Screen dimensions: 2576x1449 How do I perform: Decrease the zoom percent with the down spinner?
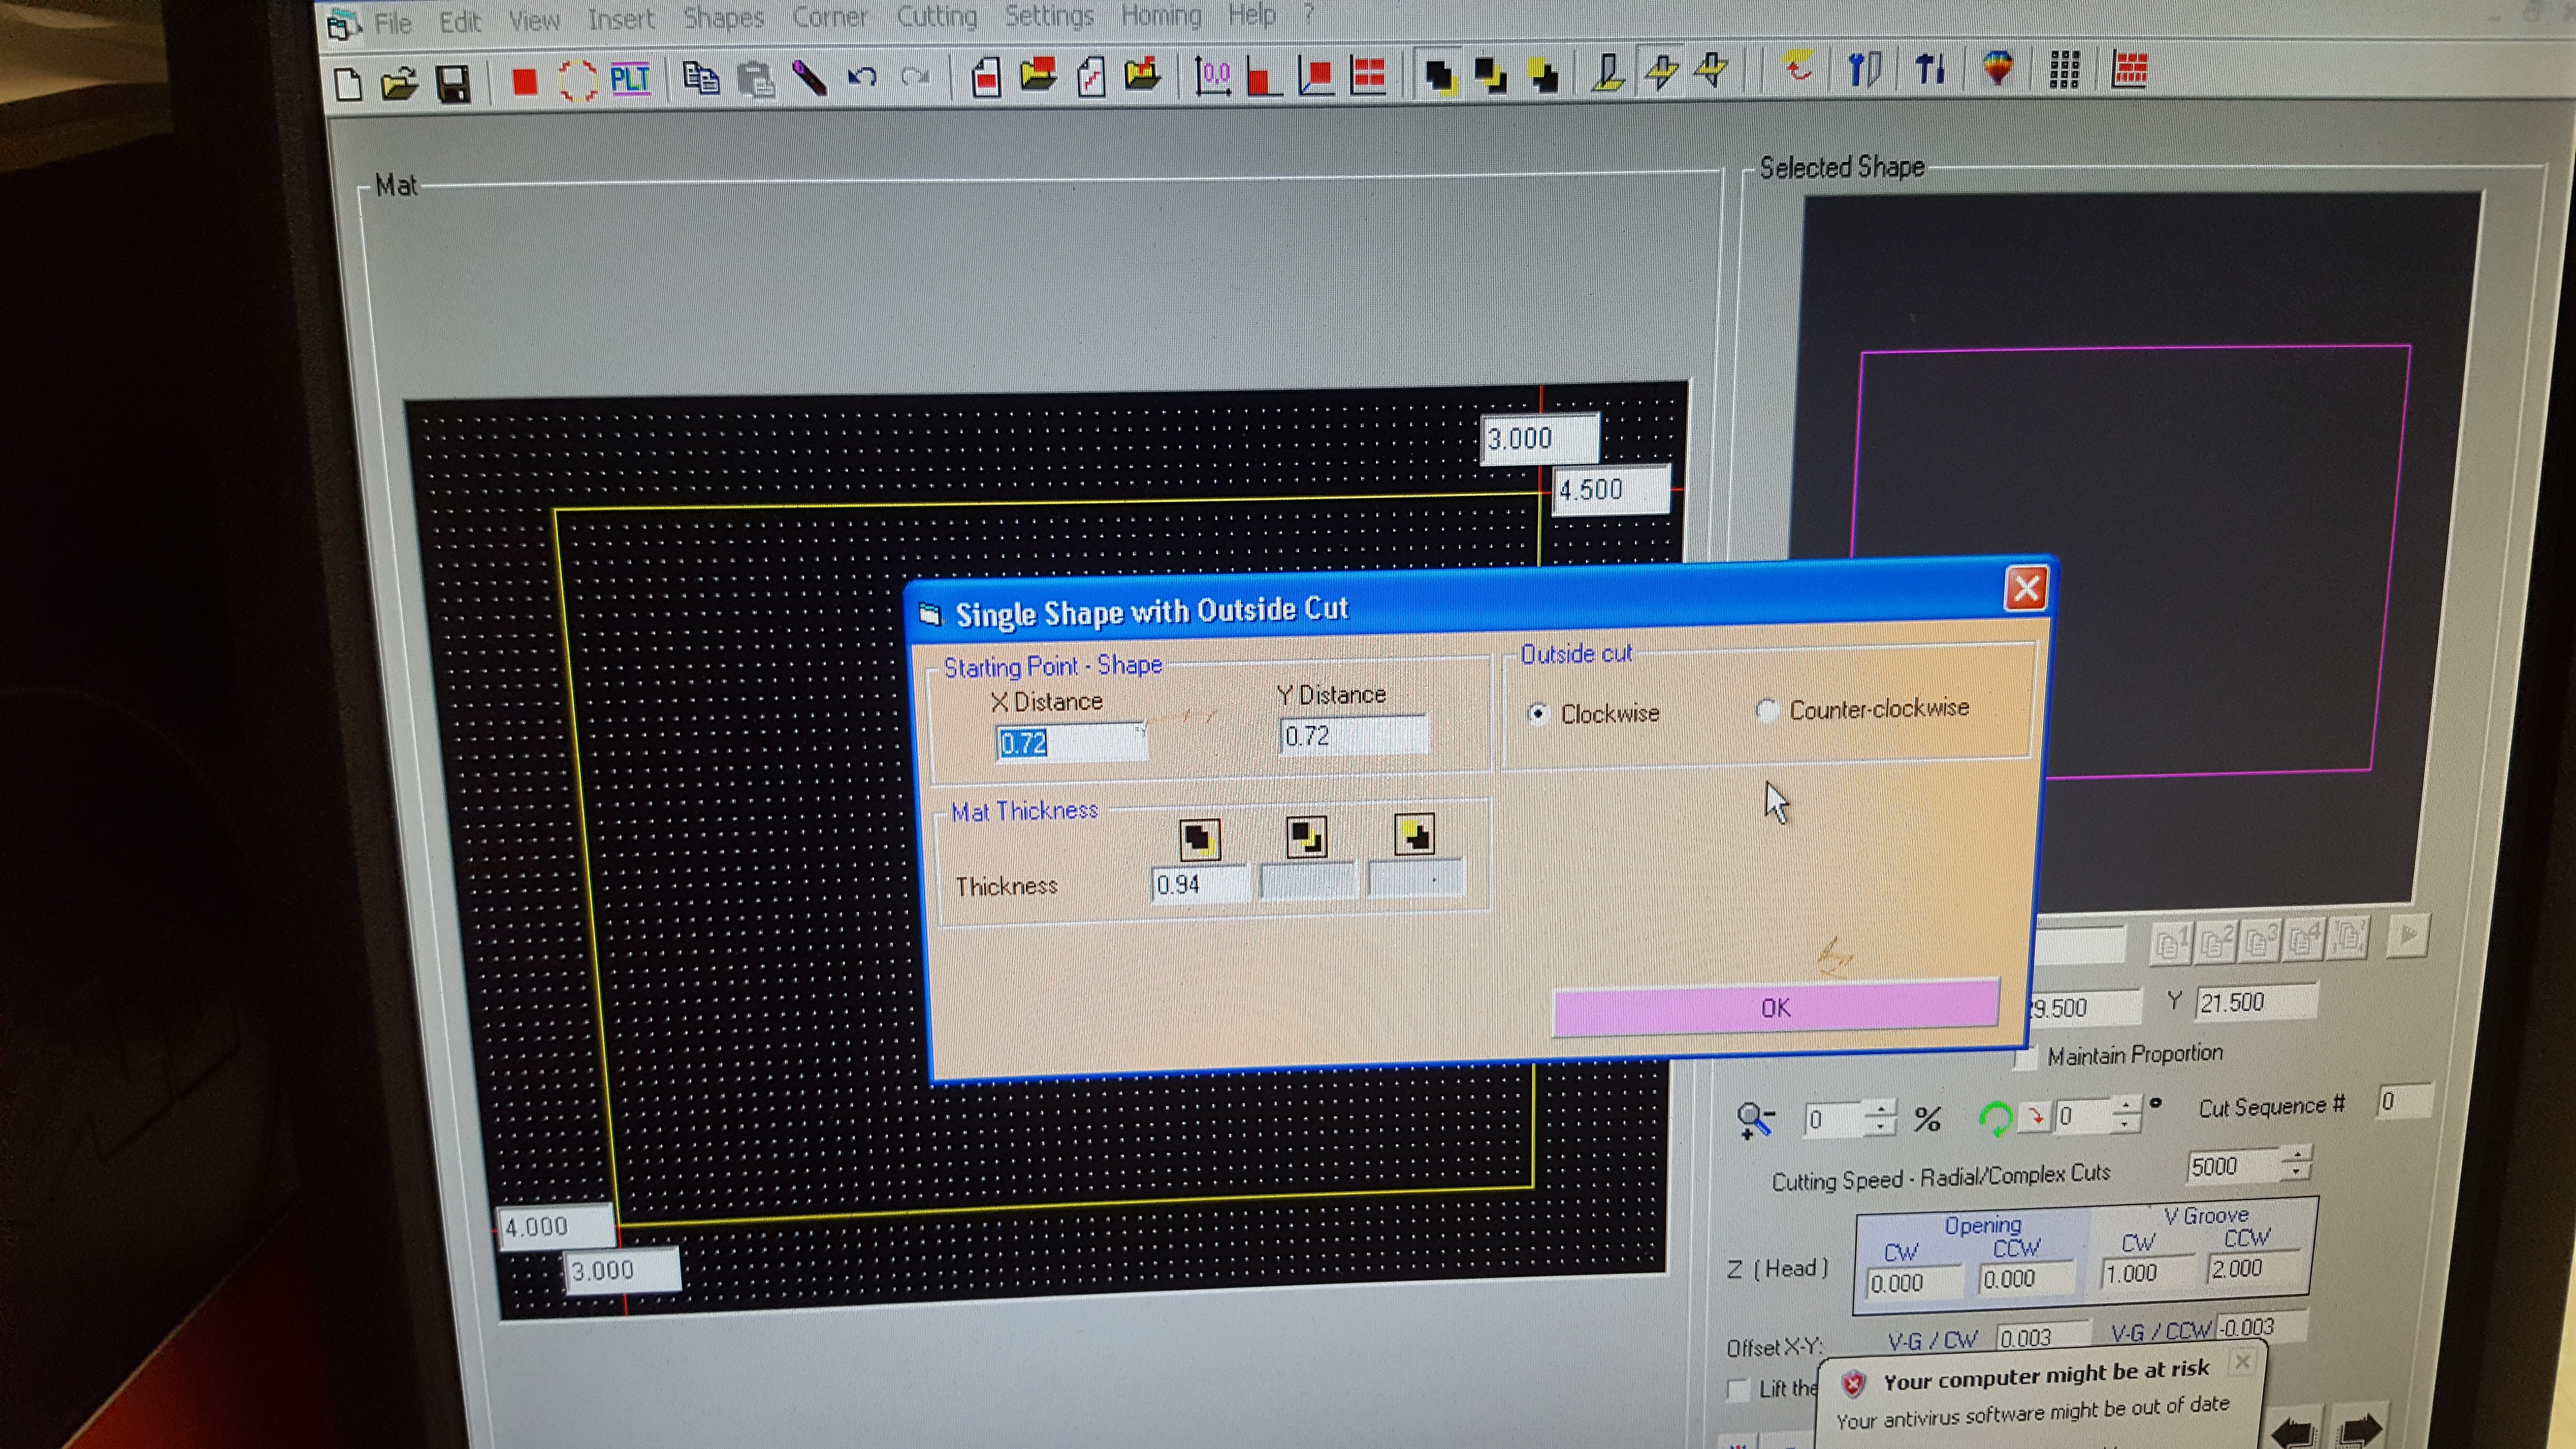point(1880,1126)
